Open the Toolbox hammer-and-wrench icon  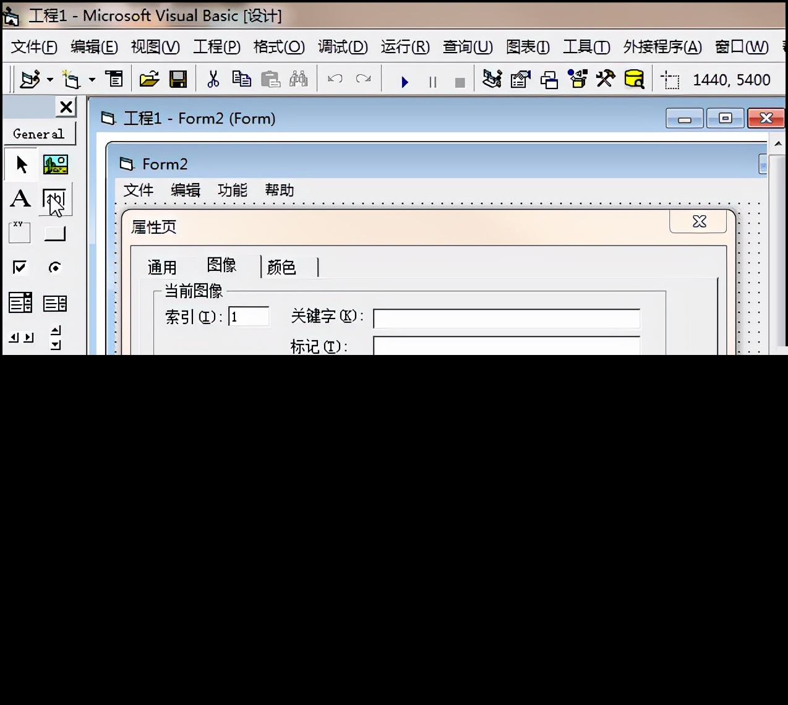606,79
